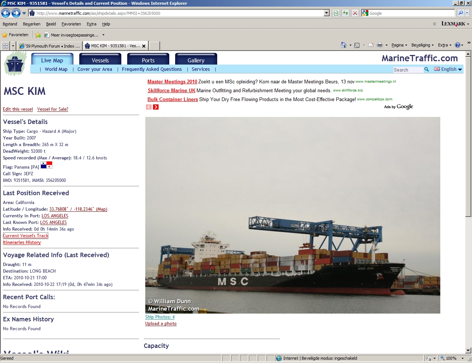
Task: Click the magnifier search button in toolbar
Action: tap(461, 13)
